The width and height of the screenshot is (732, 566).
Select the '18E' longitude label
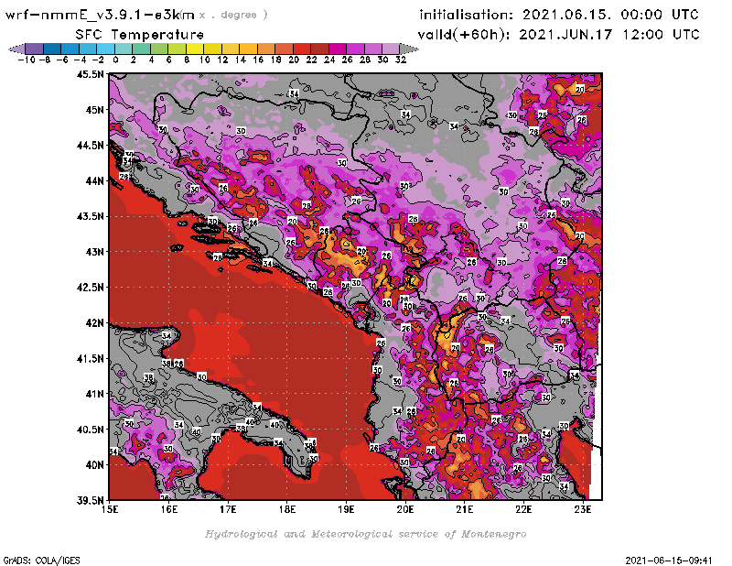click(x=287, y=509)
